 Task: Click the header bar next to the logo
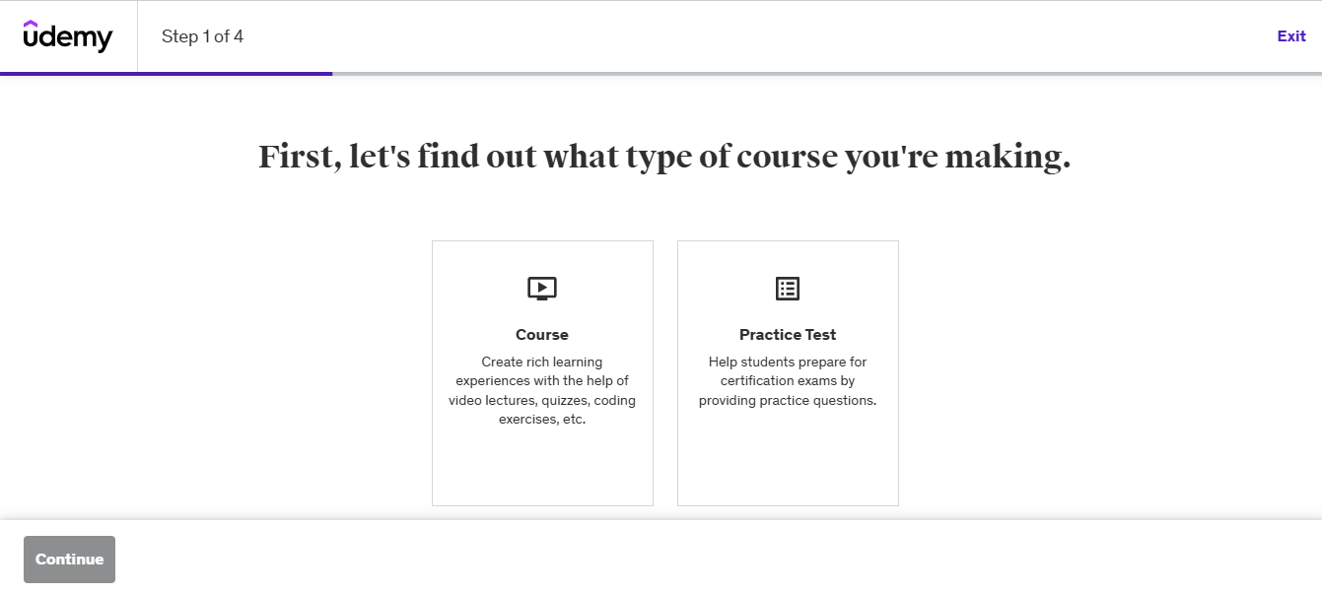690,35
